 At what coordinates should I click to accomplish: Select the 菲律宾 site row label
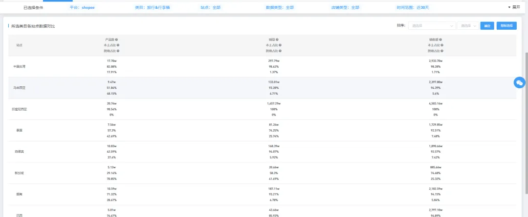[19, 152]
